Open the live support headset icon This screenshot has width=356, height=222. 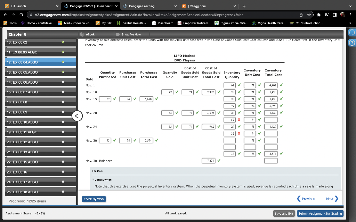[352, 32]
